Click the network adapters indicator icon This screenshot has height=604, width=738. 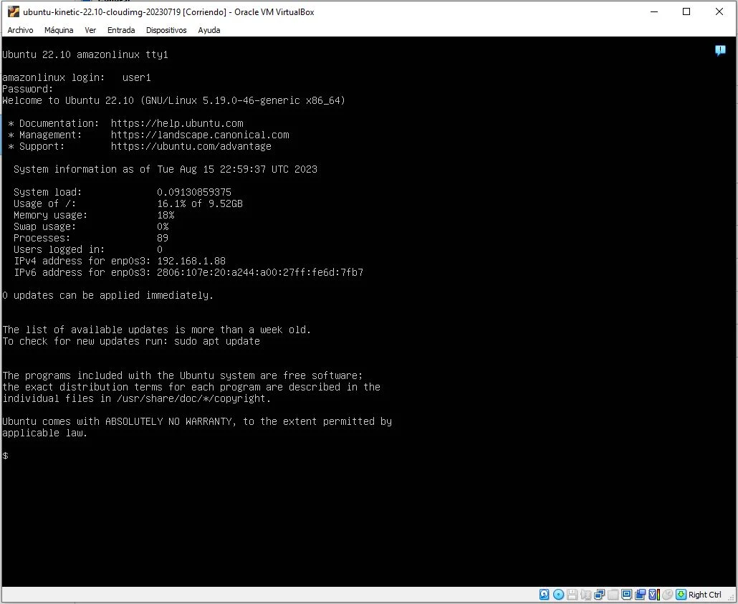click(599, 595)
